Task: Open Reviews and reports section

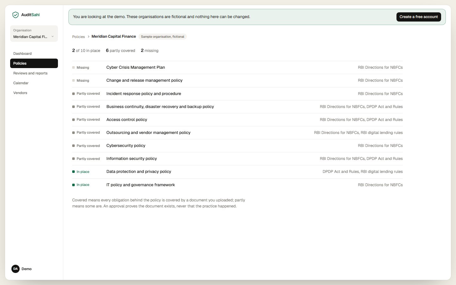Action: pyautogui.click(x=34, y=73)
